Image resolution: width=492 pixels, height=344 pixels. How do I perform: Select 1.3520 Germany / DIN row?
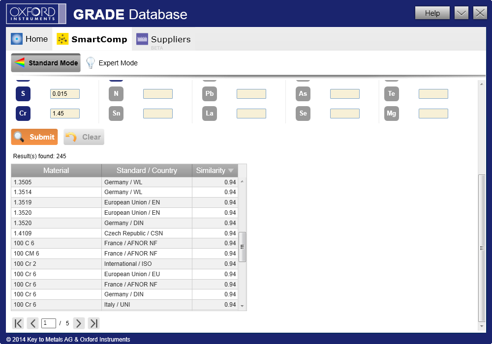point(124,223)
